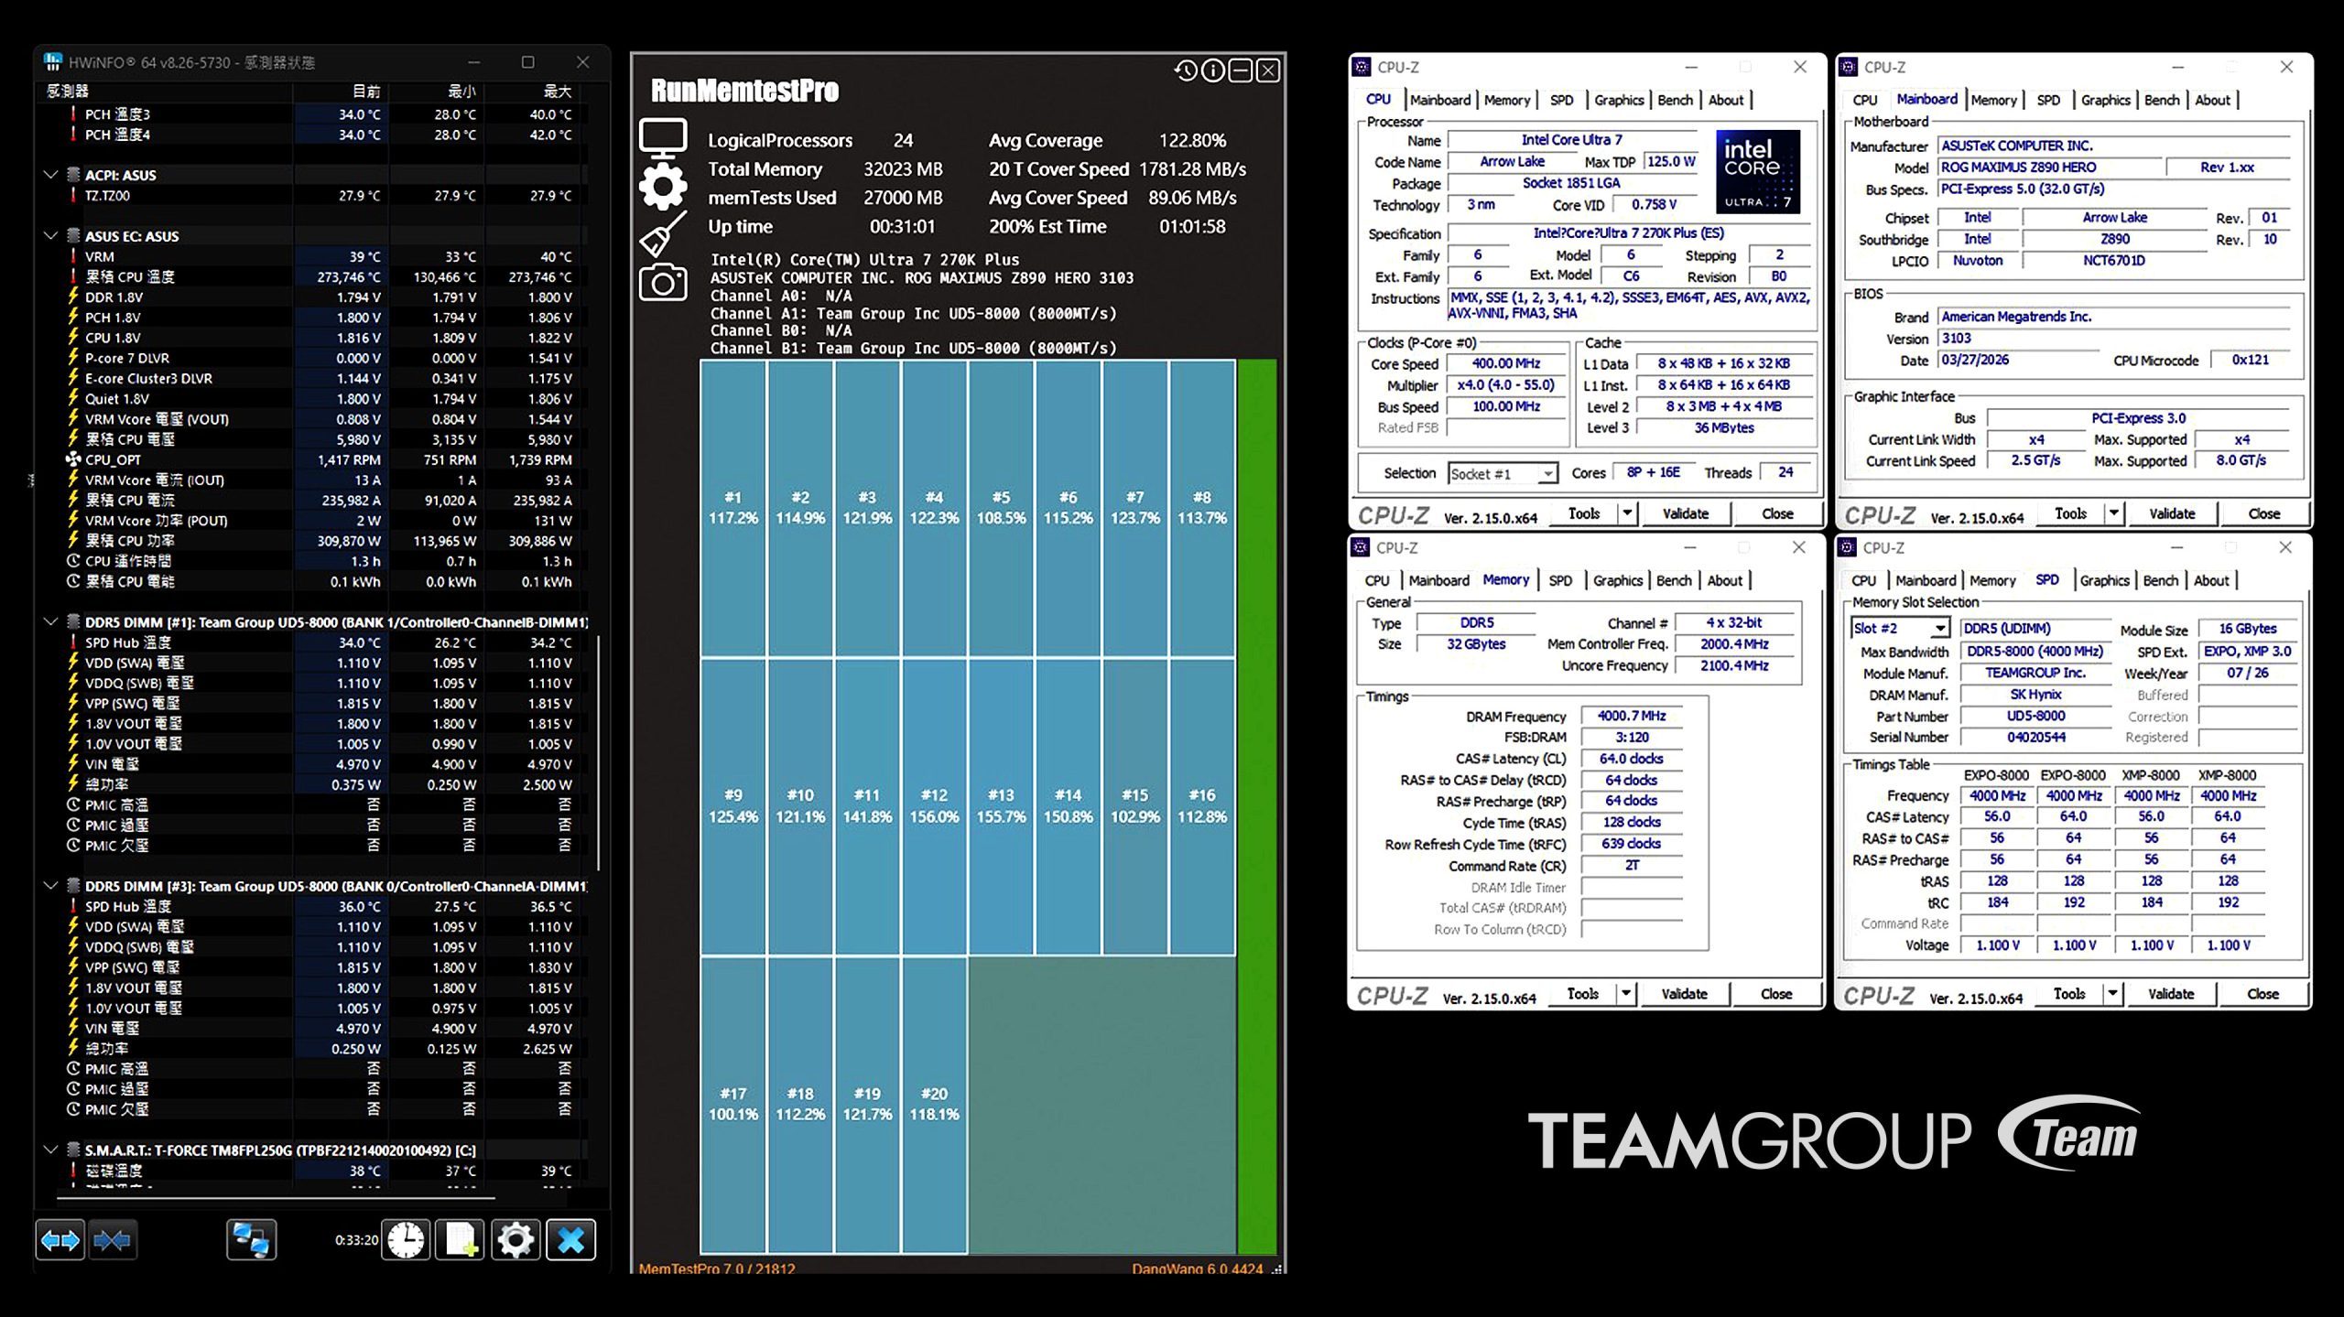Viewport: 2344px width, 1317px height.
Task: Click HWiNFO clock reset timer icon
Action: click(406, 1240)
